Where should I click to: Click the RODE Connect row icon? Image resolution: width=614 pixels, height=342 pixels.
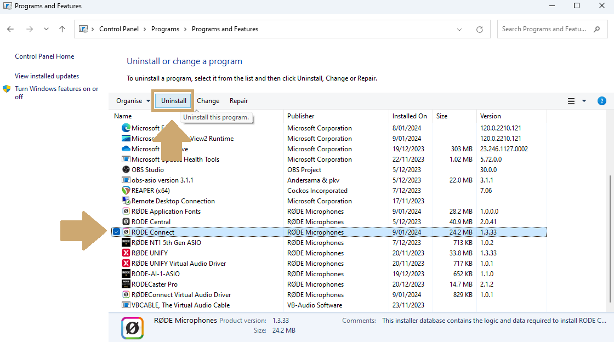pyautogui.click(x=126, y=232)
